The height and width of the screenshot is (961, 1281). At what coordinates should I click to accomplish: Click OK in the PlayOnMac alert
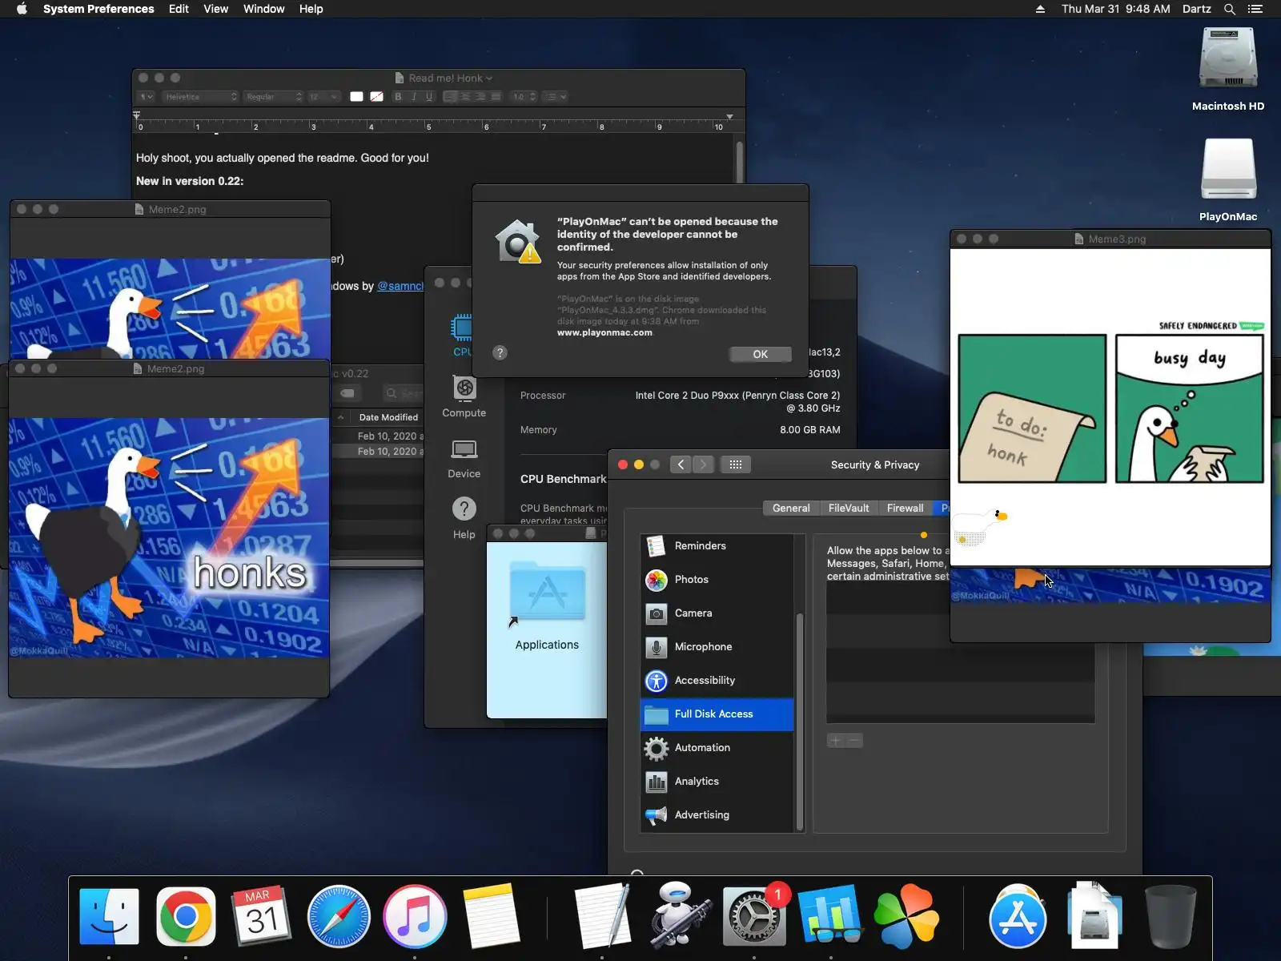761,354
